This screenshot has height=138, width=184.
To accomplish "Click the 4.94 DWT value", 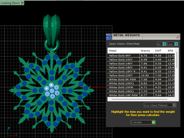I will (x=158, y=79).
